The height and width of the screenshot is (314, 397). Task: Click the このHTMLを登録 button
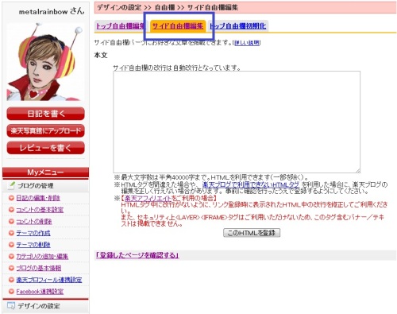click(x=252, y=233)
